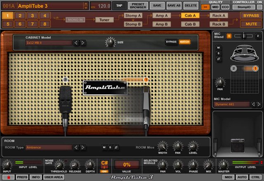
Task: Open PREFS in bottom bar
Action: (22, 177)
